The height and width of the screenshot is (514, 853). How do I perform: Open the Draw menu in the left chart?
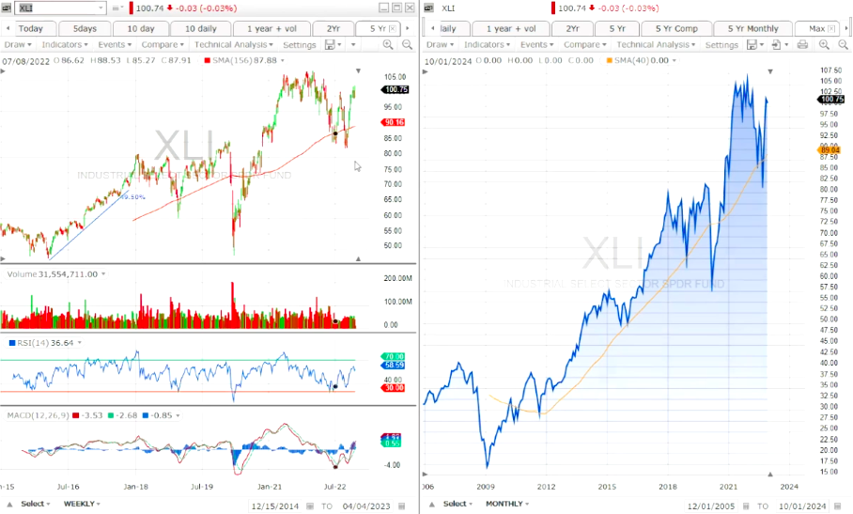tap(18, 44)
